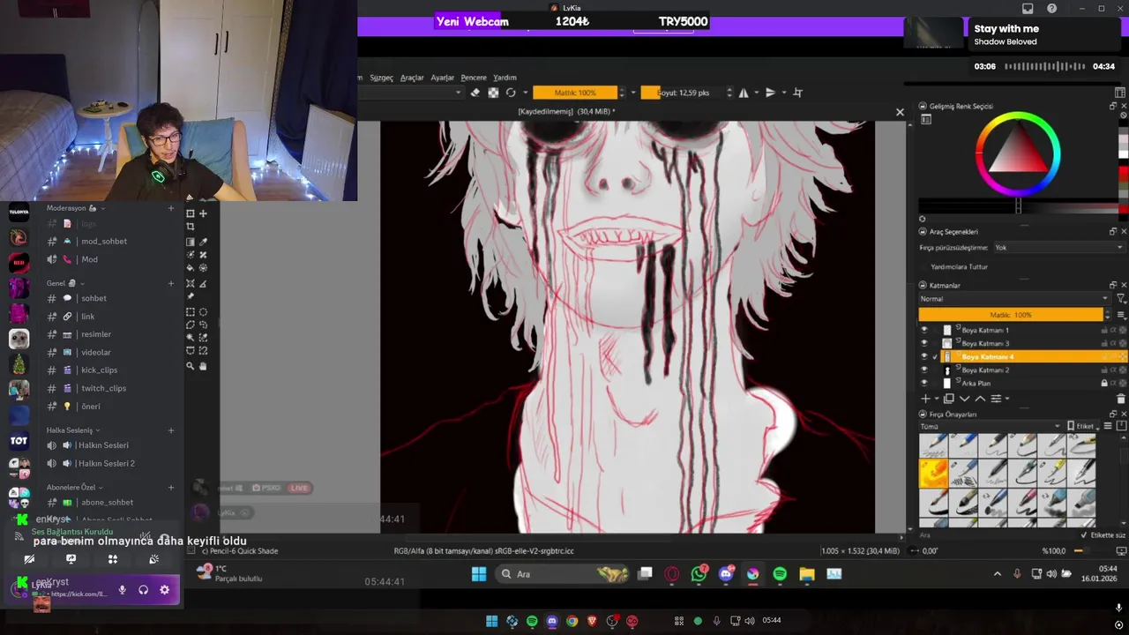Add new paint layer plus icon
Screen dimensions: 1129x635
pos(925,399)
